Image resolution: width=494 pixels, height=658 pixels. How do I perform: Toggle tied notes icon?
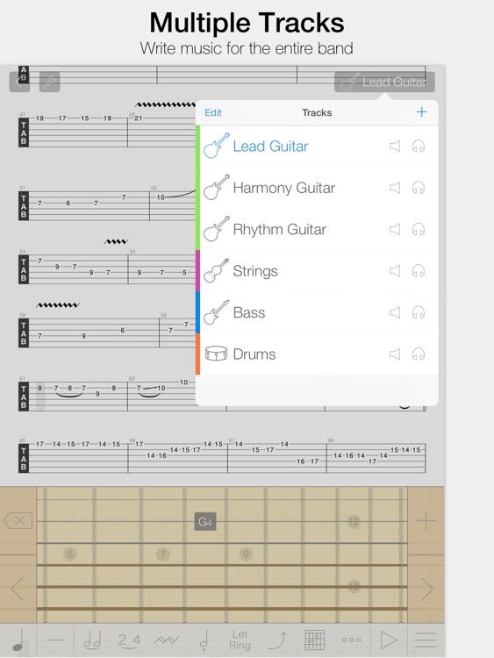tap(92, 640)
